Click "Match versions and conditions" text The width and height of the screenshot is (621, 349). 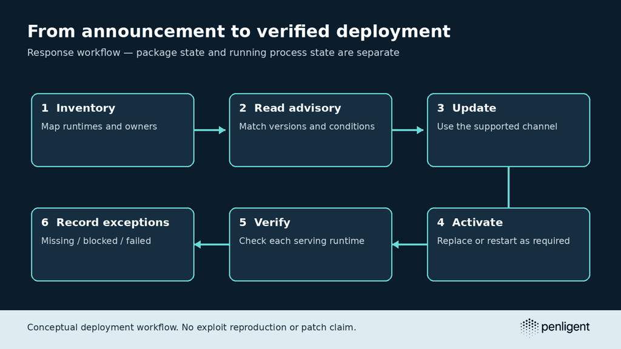(307, 127)
